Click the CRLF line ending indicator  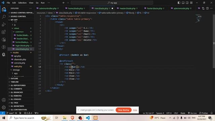176,113
